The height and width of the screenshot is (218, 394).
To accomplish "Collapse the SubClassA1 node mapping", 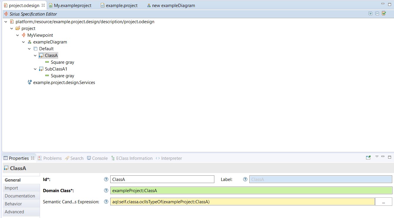I will click(x=35, y=69).
